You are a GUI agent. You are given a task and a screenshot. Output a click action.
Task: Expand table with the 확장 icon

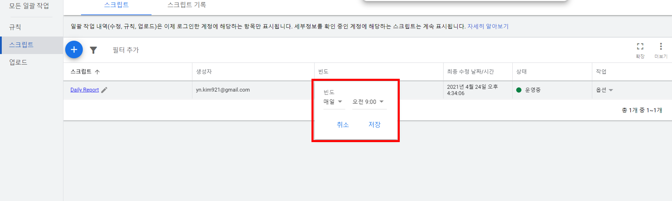[x=640, y=50]
